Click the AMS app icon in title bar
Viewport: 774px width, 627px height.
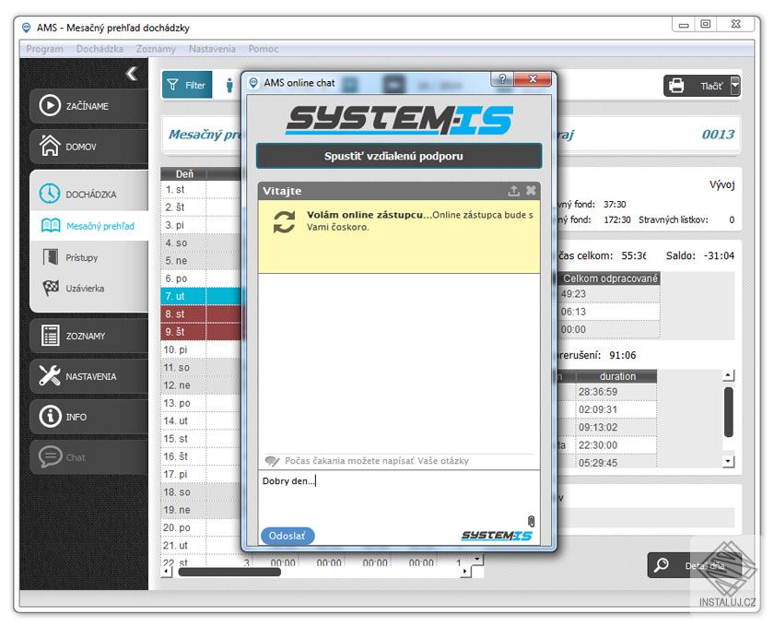(27, 27)
